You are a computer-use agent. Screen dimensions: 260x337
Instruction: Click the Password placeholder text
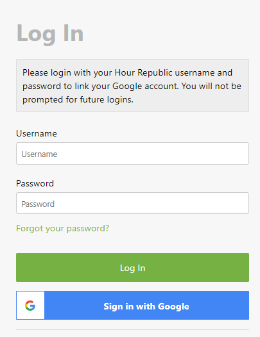point(38,204)
